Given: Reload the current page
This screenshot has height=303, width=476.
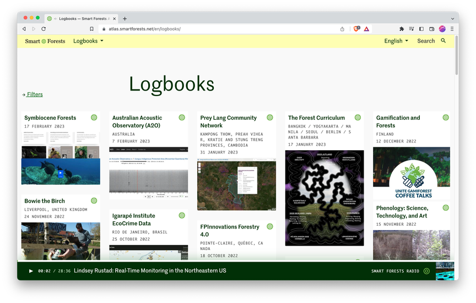Looking at the screenshot, I should tap(44, 29).
